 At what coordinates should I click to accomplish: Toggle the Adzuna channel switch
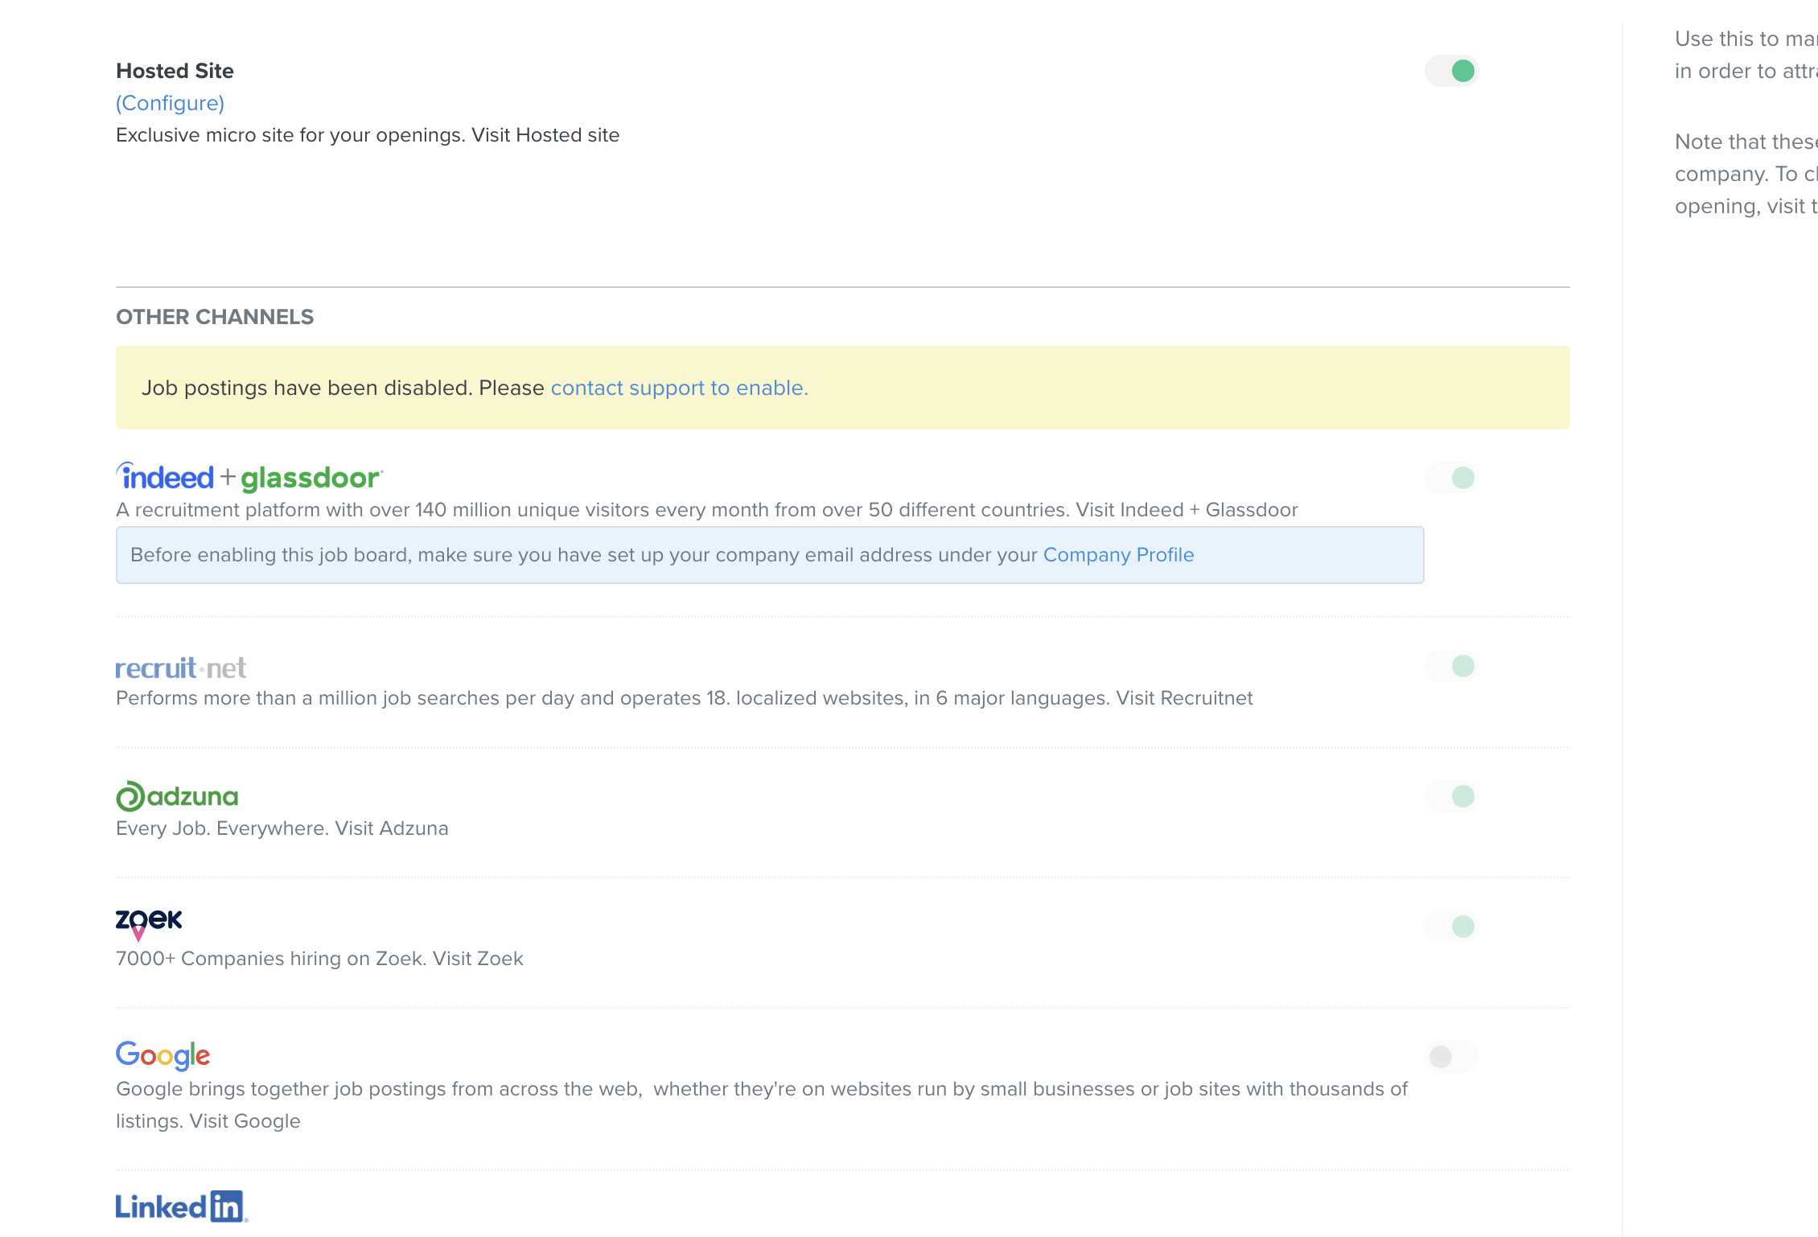[x=1451, y=796]
